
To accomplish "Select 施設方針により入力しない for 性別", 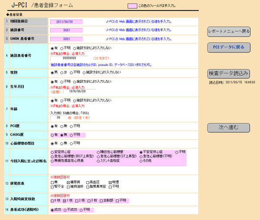I will pyautogui.click(x=84, y=73).
